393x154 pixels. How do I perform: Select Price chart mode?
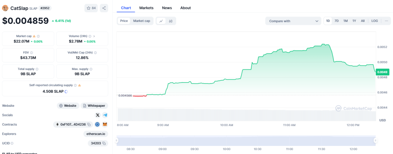(x=124, y=21)
